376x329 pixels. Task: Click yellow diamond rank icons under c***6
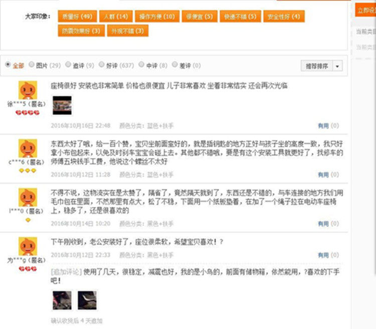[x=28, y=170]
